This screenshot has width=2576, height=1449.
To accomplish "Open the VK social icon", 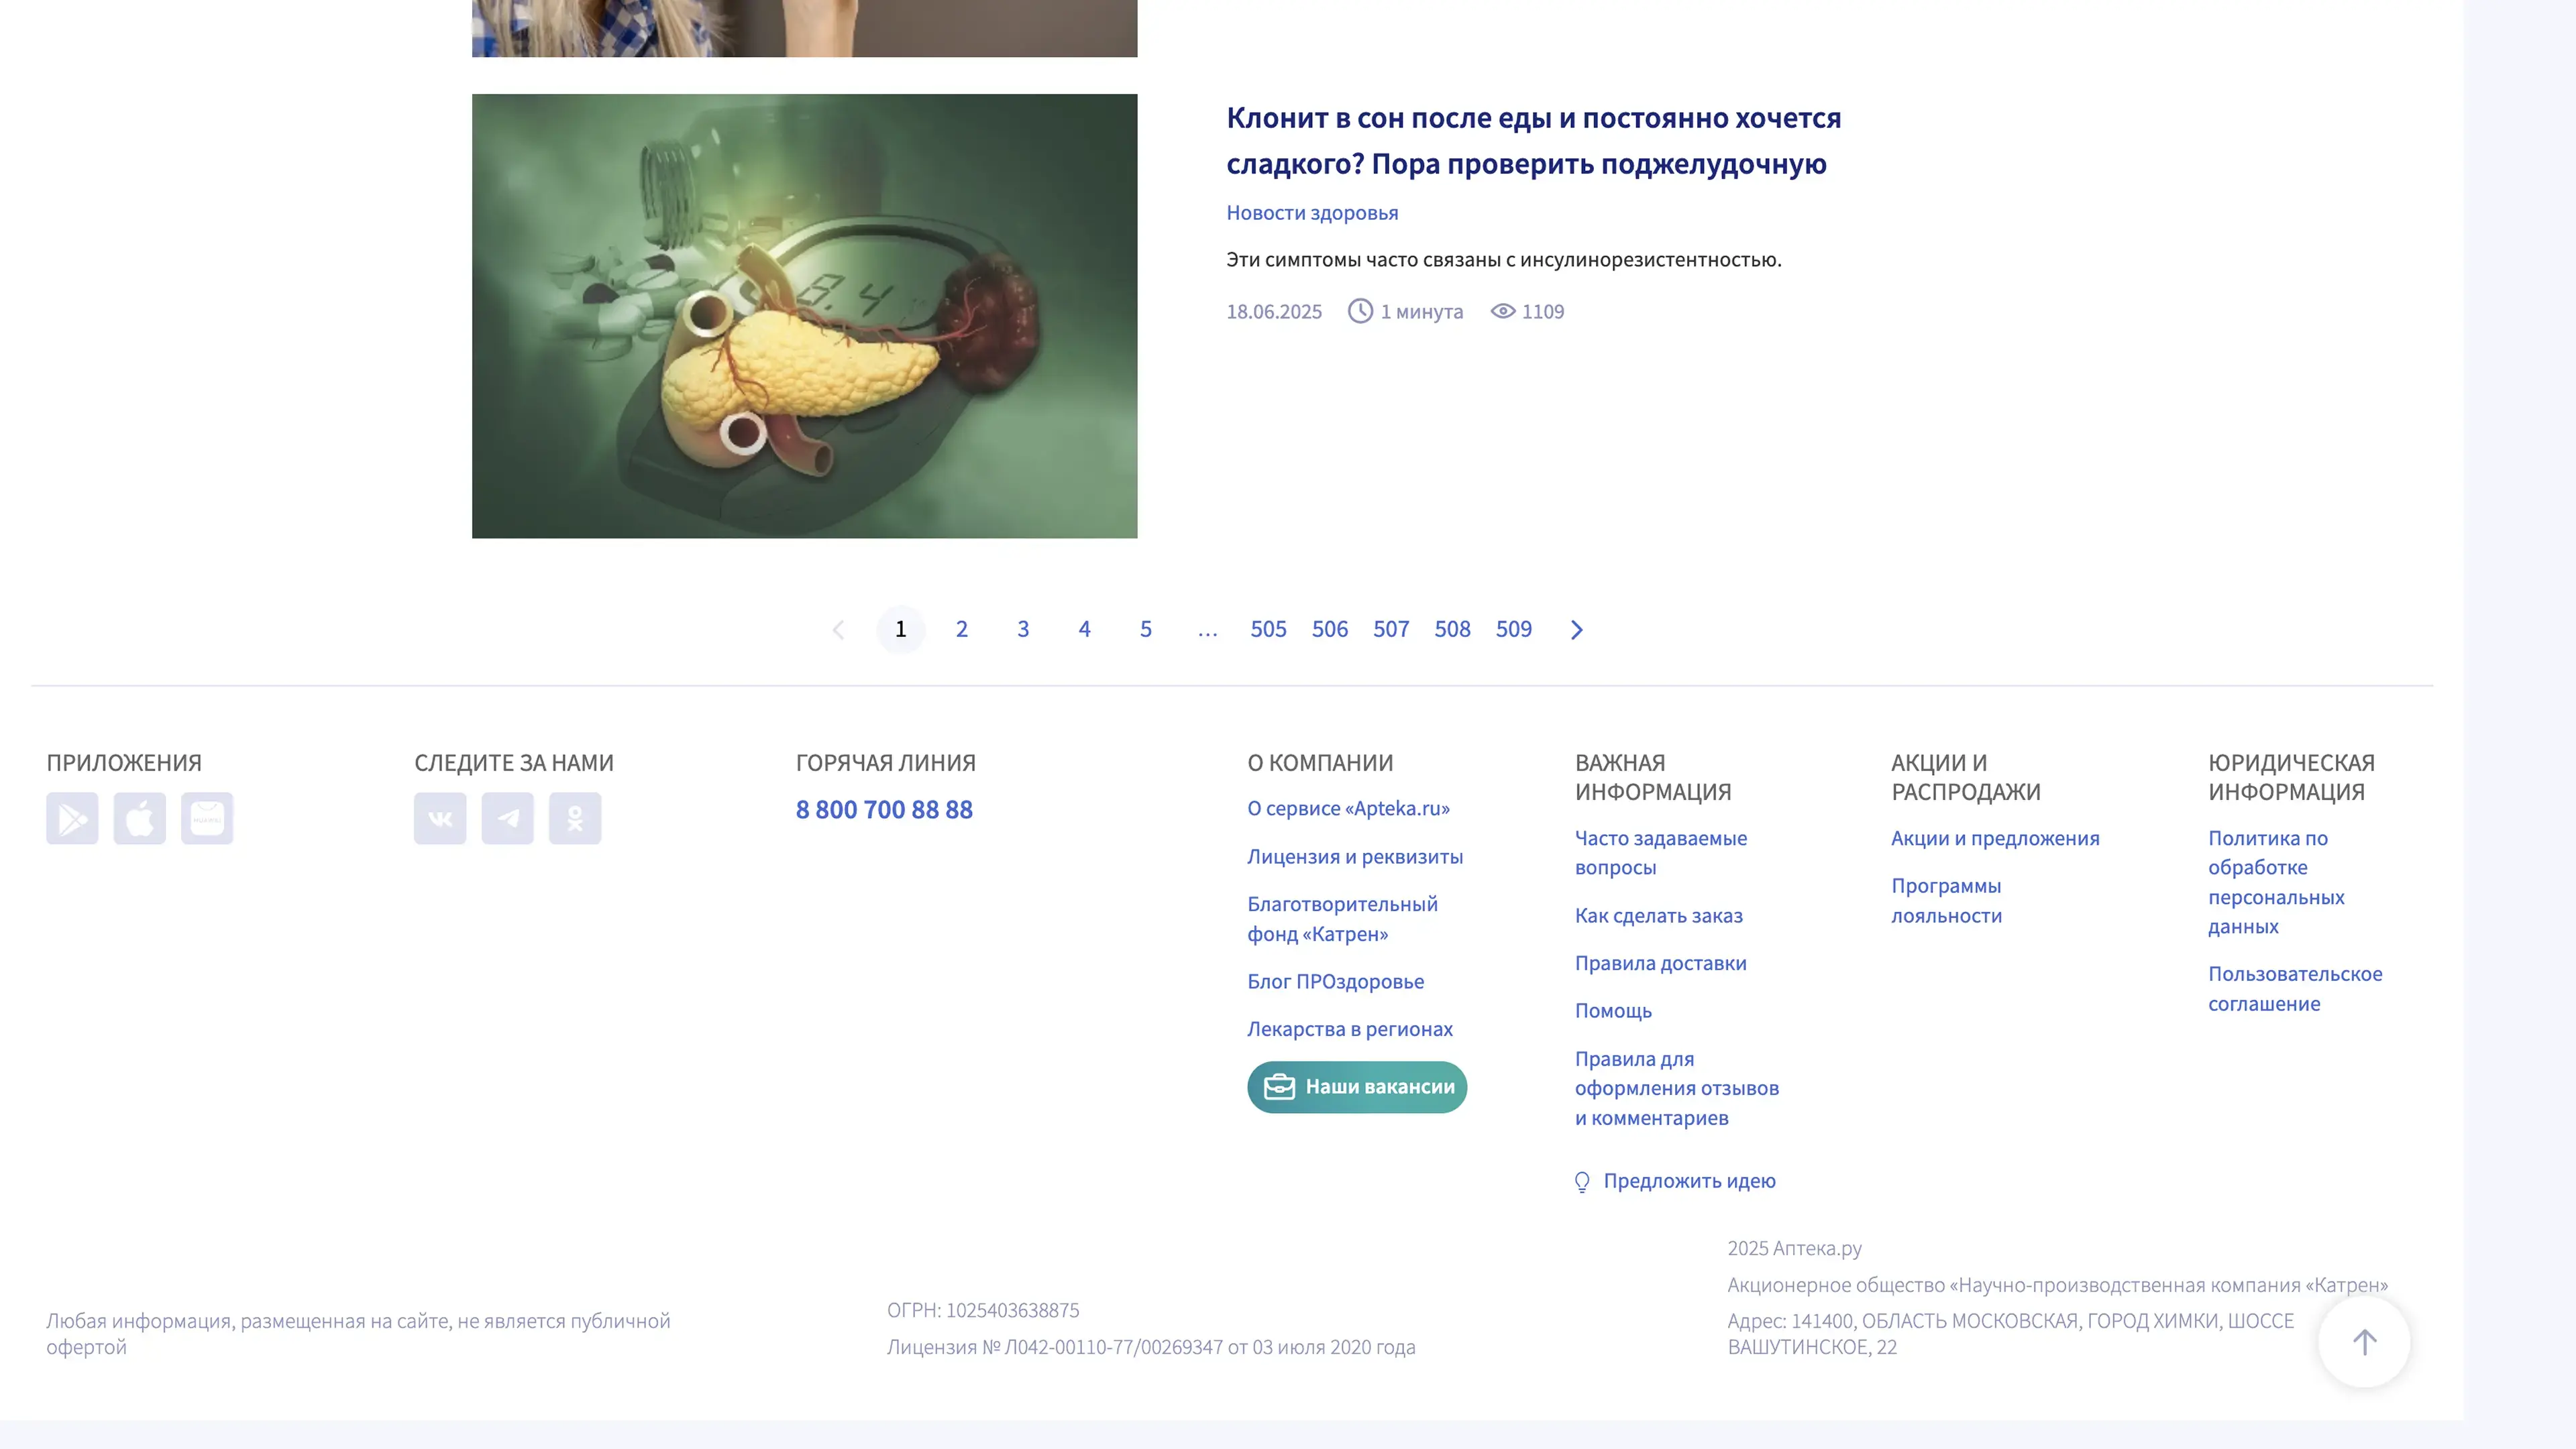I will click(440, 819).
